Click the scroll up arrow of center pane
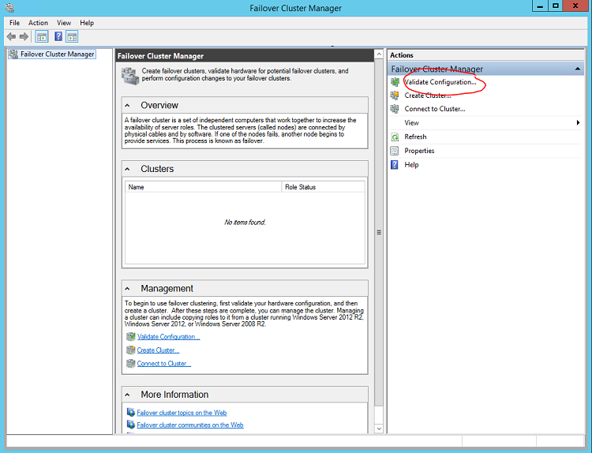The image size is (592, 453). 379,54
